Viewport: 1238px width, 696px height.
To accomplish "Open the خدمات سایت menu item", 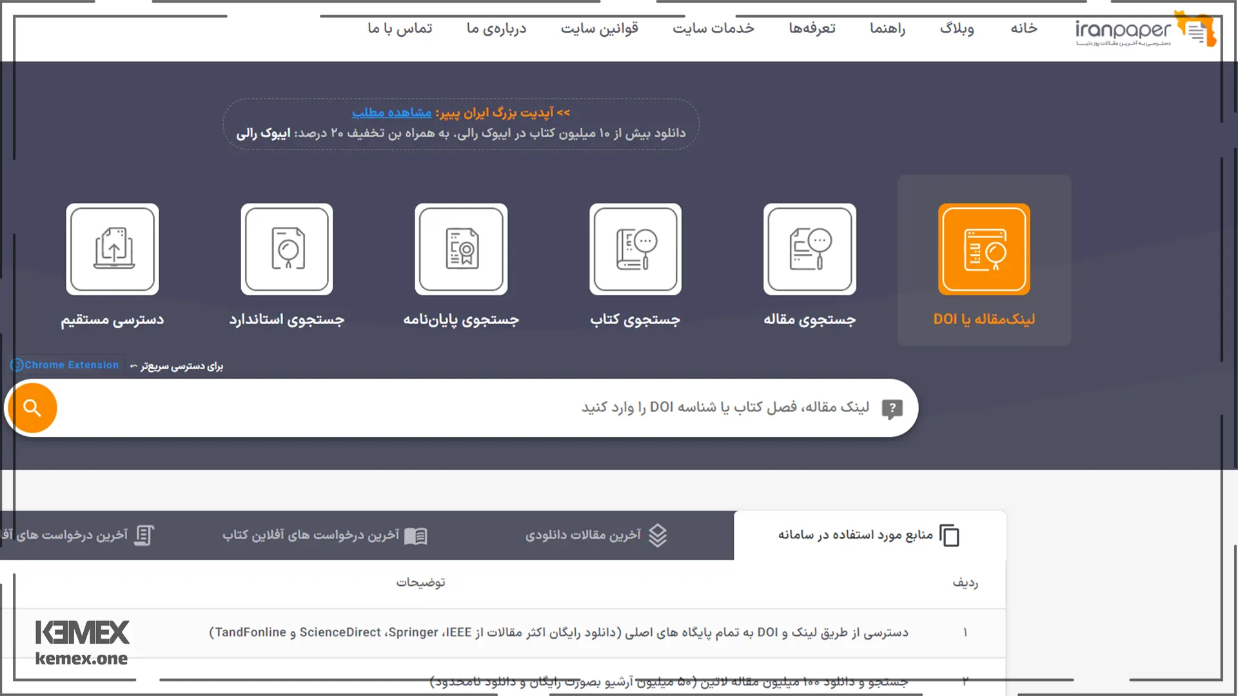I will (x=713, y=28).
